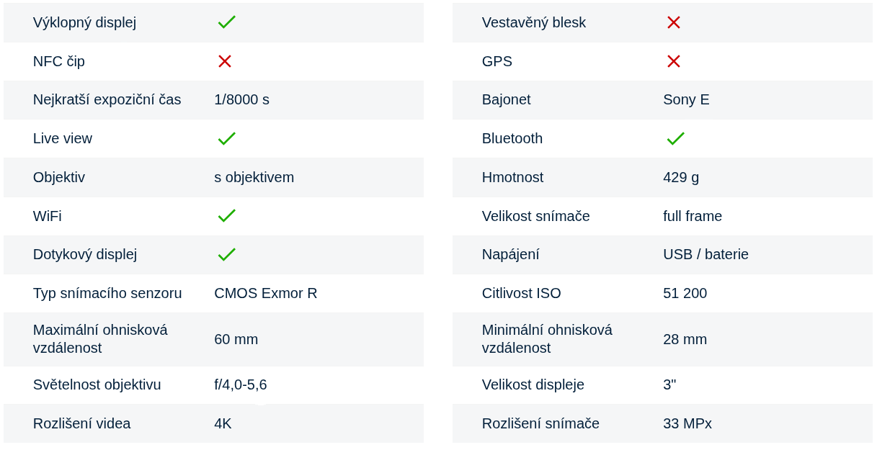877x450 pixels.
Task: Click the Rozlišení videa label
Action: point(81,423)
